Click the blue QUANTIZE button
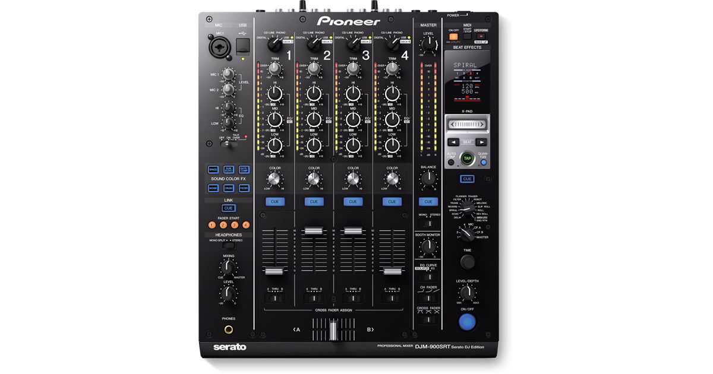The image size is (713, 374). tap(484, 161)
